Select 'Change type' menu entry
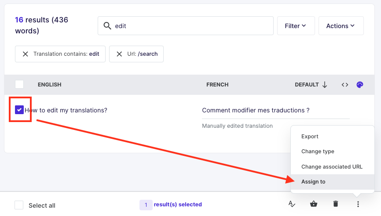 pos(318,151)
